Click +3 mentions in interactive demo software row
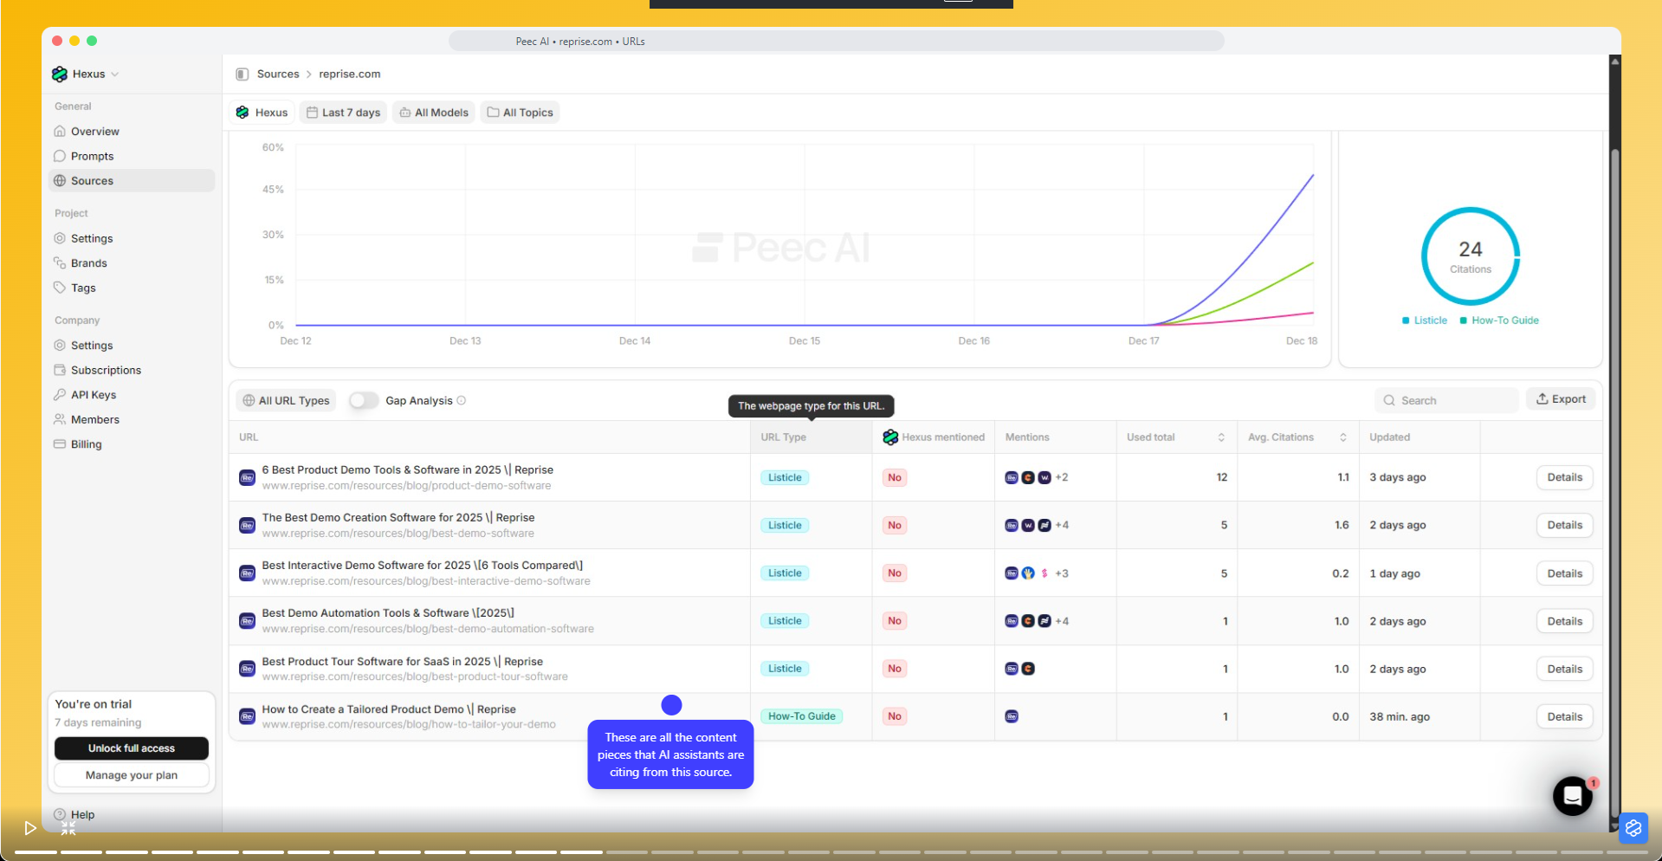Viewport: 1662px width, 861px height. coord(1062,573)
